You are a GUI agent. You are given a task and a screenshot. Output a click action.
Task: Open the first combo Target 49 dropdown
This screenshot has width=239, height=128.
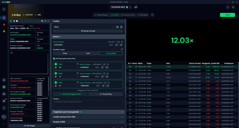[68, 67]
